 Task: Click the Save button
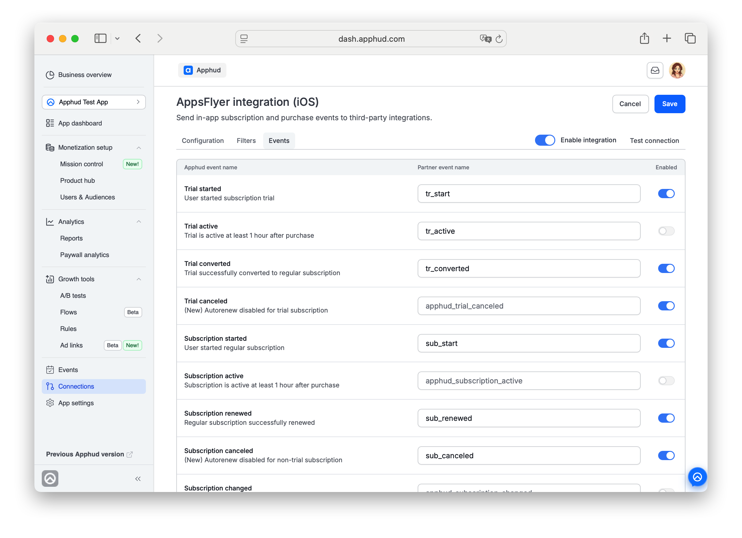coord(670,104)
